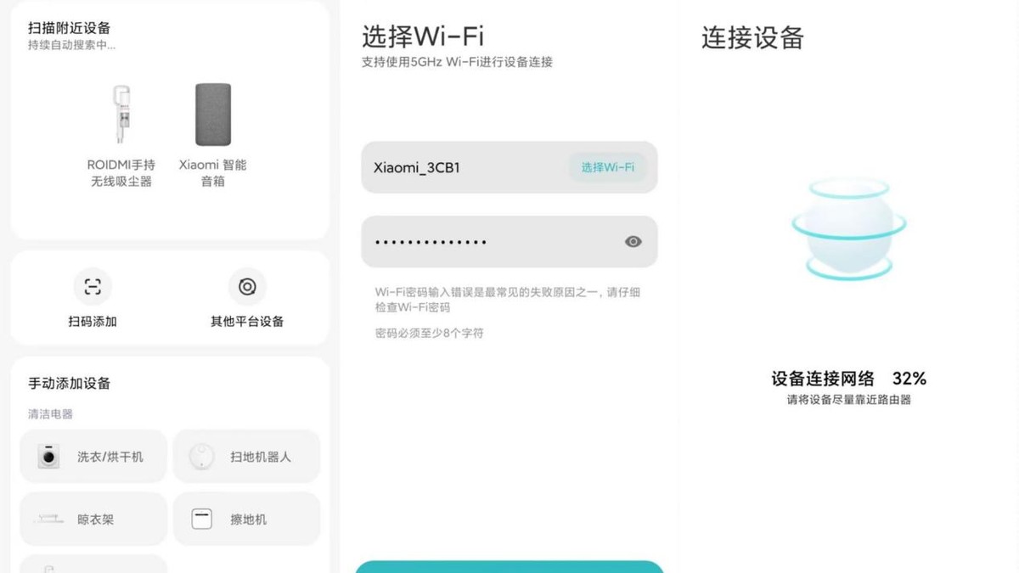
Task: Click the Wi-Fi password input field
Action: click(x=509, y=242)
